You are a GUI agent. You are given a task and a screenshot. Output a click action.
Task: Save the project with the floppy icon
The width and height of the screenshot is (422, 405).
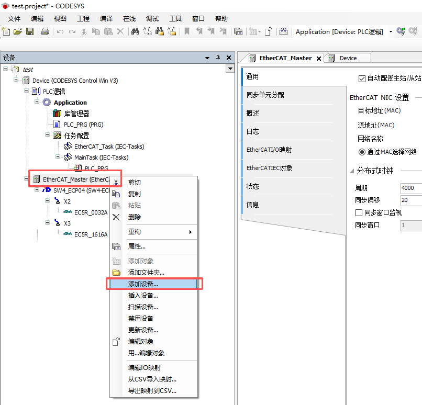point(30,31)
